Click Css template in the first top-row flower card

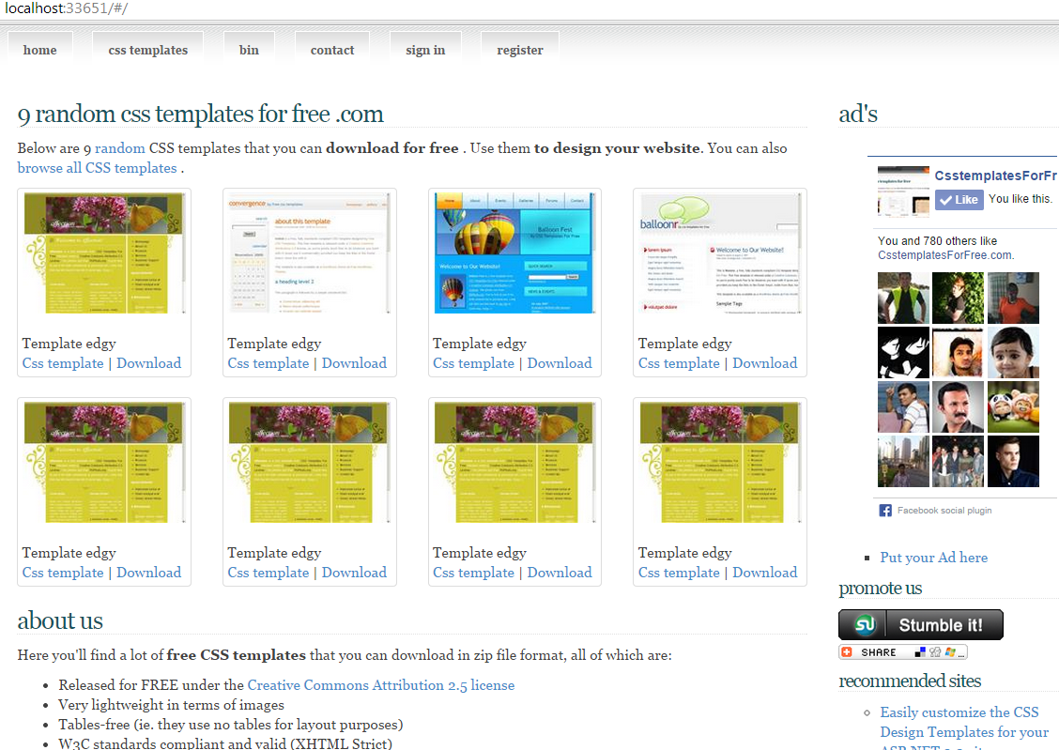(63, 363)
